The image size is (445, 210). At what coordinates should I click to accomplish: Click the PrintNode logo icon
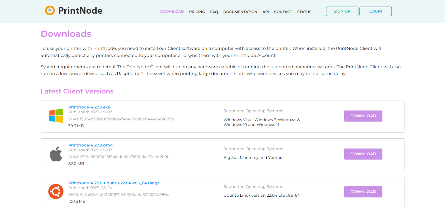50,11
